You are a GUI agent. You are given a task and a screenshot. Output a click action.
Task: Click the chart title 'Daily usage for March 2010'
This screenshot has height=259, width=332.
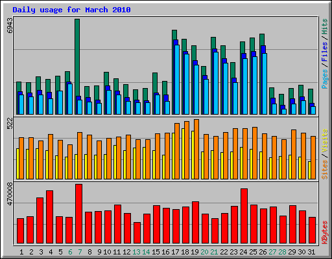[x=71, y=10]
